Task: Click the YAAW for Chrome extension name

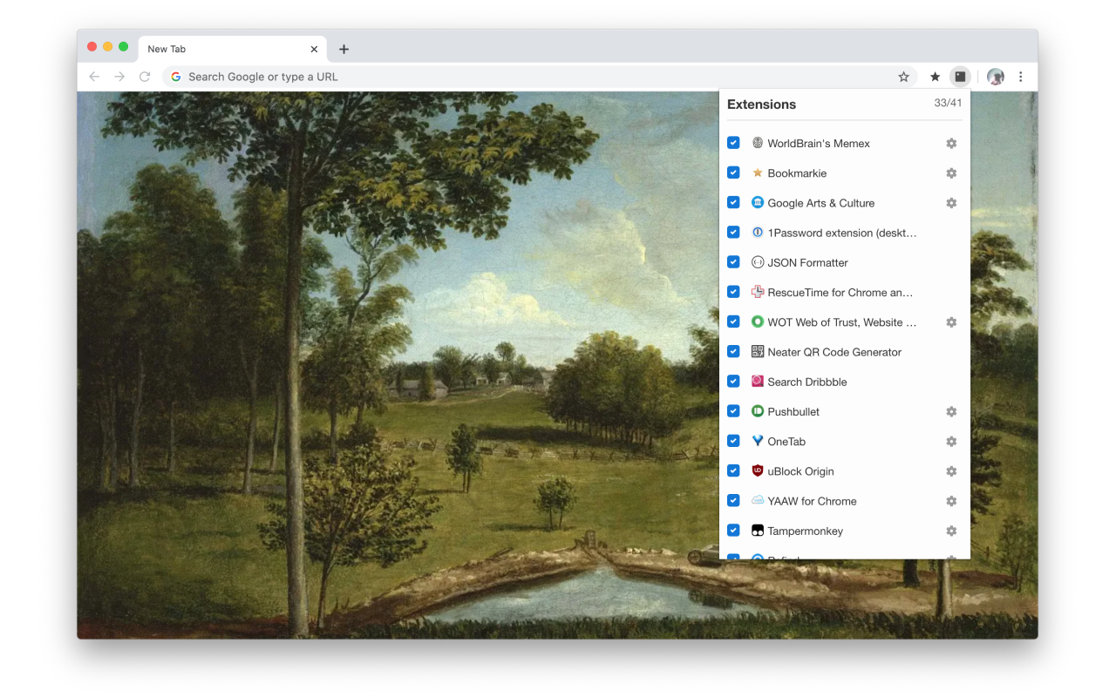Action: tap(812, 501)
